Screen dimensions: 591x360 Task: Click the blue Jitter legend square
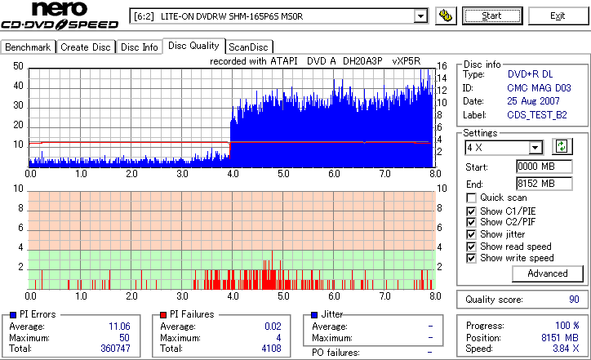pyautogui.click(x=314, y=315)
